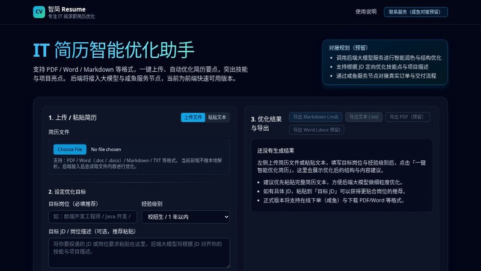Viewport: 481px width, 271px height.
Task: Click the IT 简历智能优化助手 heading
Action: click(x=114, y=50)
